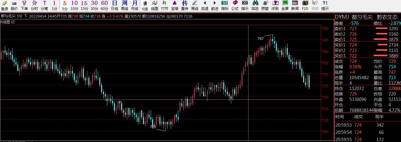This screenshot has height=142, width=401.
Task: Open the F10 company information
Action: pyautogui.click(x=305, y=5)
